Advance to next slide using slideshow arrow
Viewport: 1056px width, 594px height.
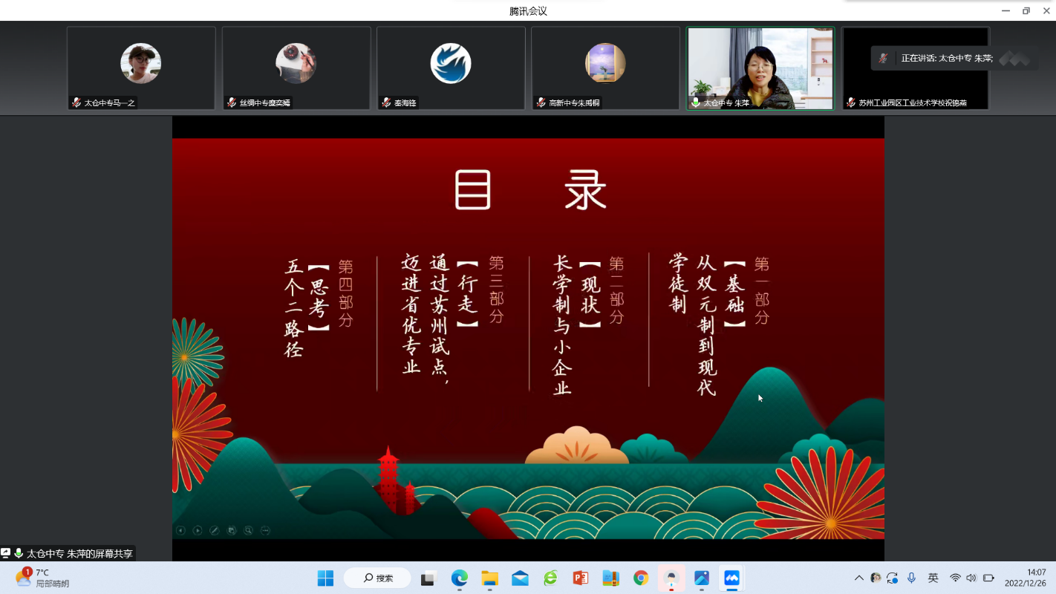click(198, 530)
